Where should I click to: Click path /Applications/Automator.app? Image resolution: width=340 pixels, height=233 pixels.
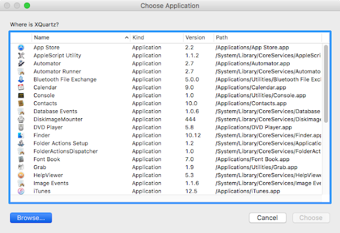click(253, 63)
